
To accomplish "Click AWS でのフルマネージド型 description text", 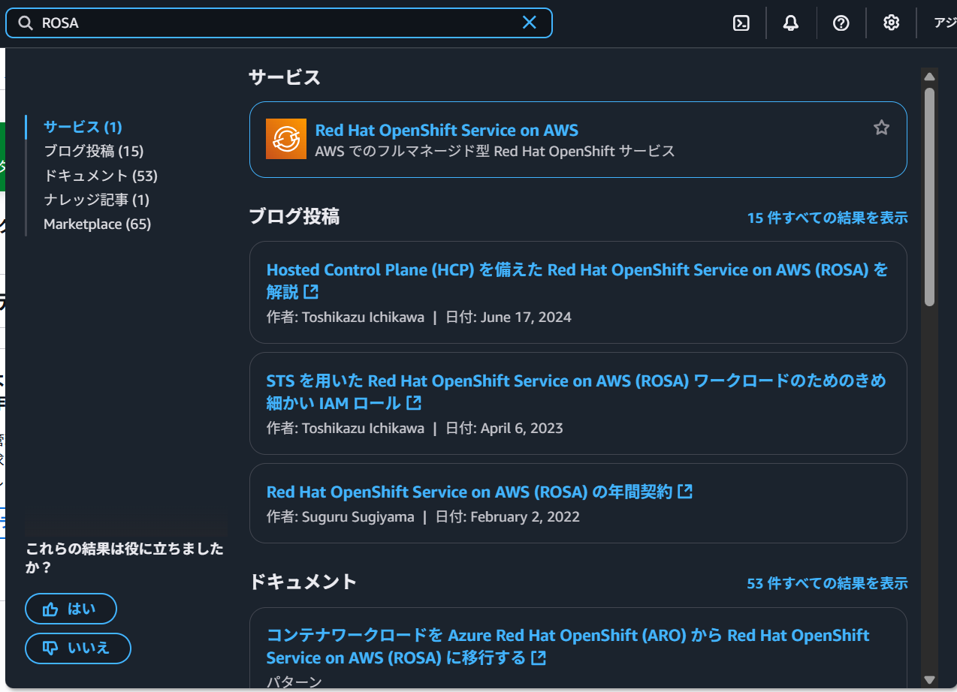I will coord(495,151).
